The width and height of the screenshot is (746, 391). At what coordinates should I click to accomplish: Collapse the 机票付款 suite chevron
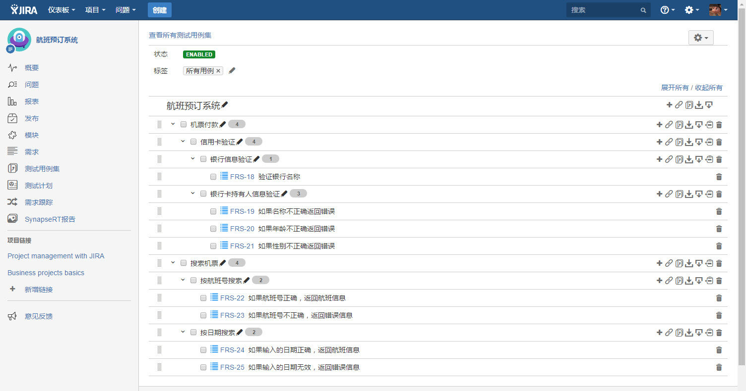tap(173, 124)
